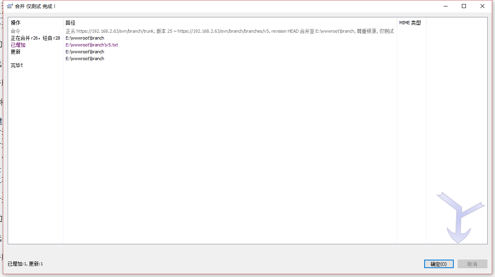The height and width of the screenshot is (277, 495).
Task: Click the TortoiseSVN tortoise icon in title bar
Action: pyautogui.click(x=10, y=6)
